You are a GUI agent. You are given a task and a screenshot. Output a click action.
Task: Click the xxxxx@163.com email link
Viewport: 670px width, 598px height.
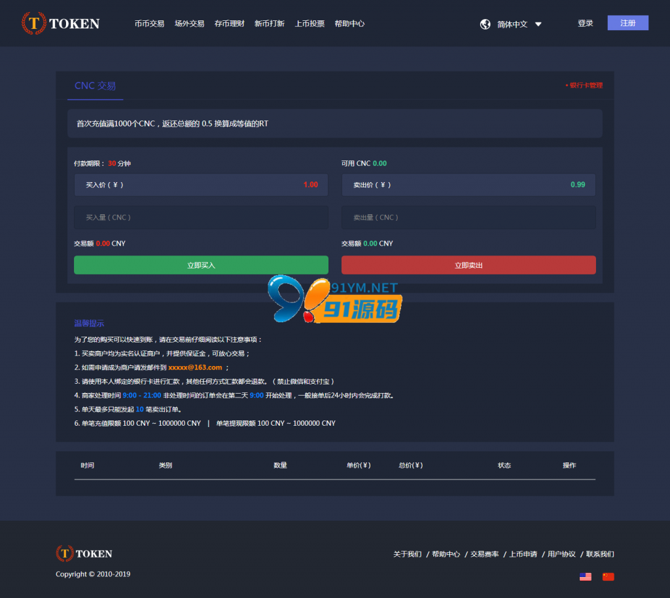coord(195,367)
